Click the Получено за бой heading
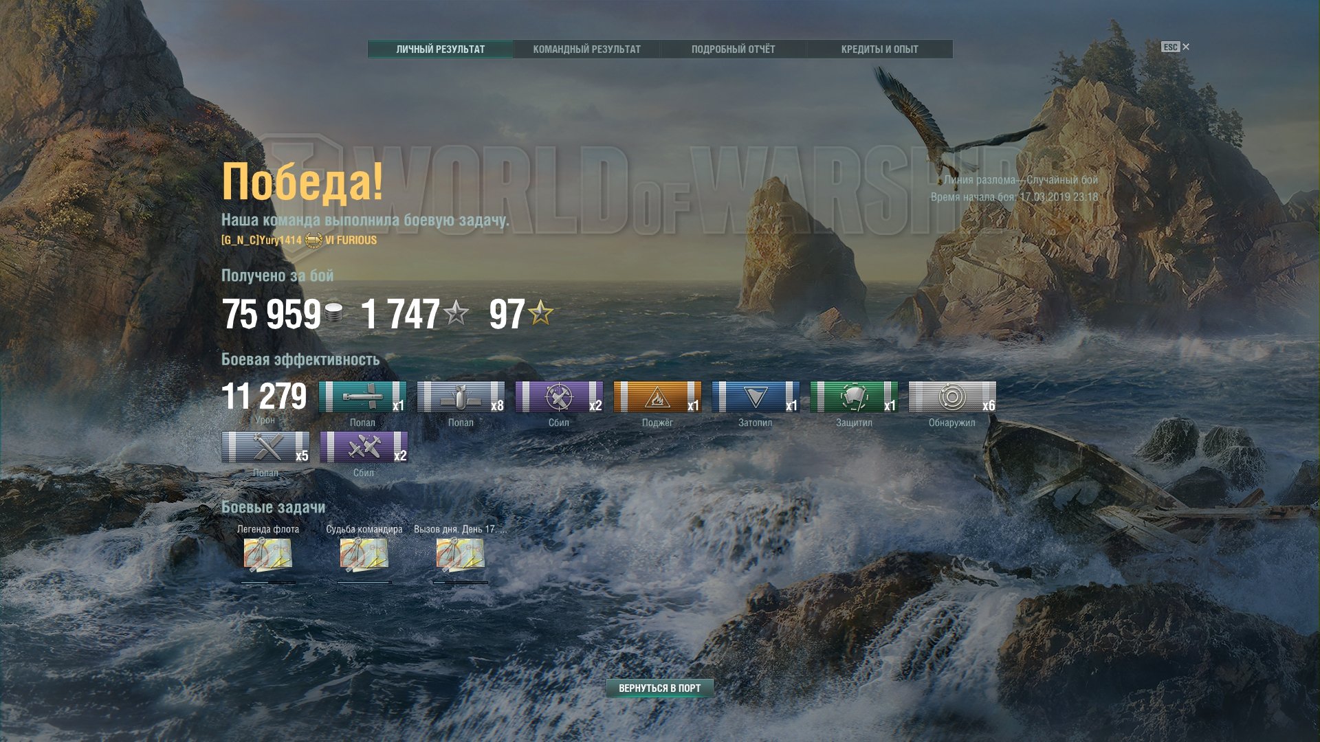The width and height of the screenshot is (1320, 742). click(x=278, y=276)
